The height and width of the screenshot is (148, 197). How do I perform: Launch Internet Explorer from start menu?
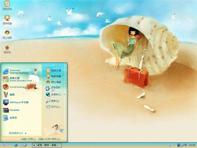click(x=16, y=72)
